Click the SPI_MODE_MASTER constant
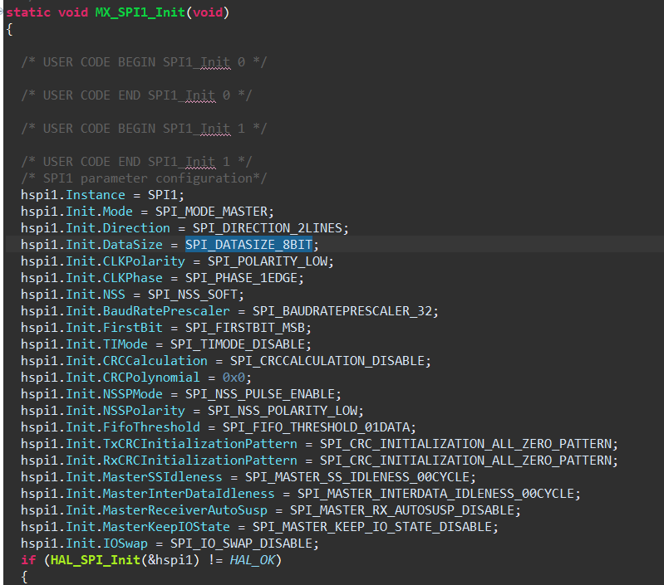 [214, 212]
